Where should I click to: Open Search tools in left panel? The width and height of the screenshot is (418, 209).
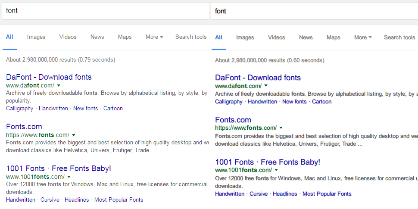coord(191,37)
